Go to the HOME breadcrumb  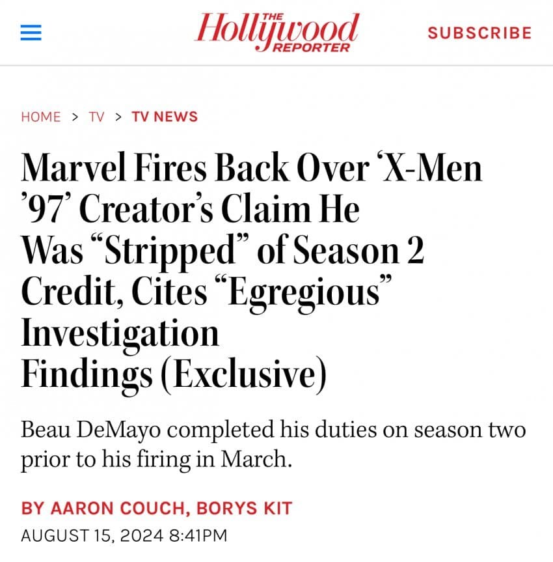coord(41,117)
